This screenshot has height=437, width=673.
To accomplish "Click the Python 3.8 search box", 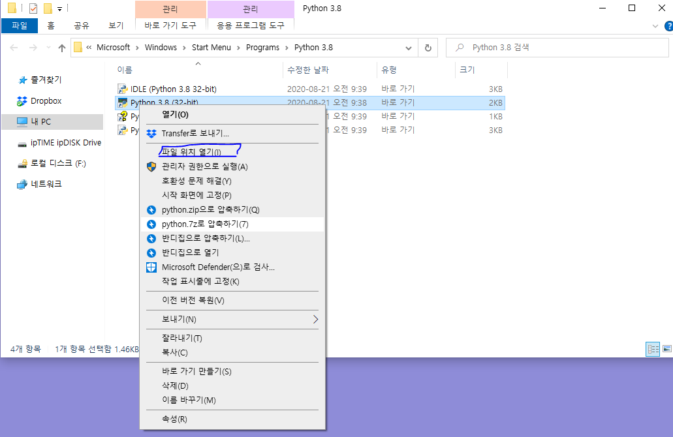I will coord(557,48).
